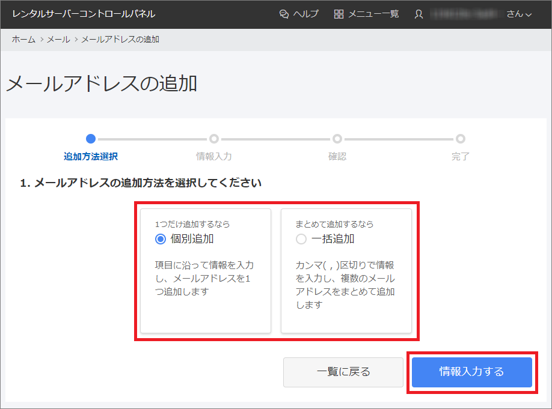Click the menu list grid icon
The image size is (552, 409).
(339, 14)
